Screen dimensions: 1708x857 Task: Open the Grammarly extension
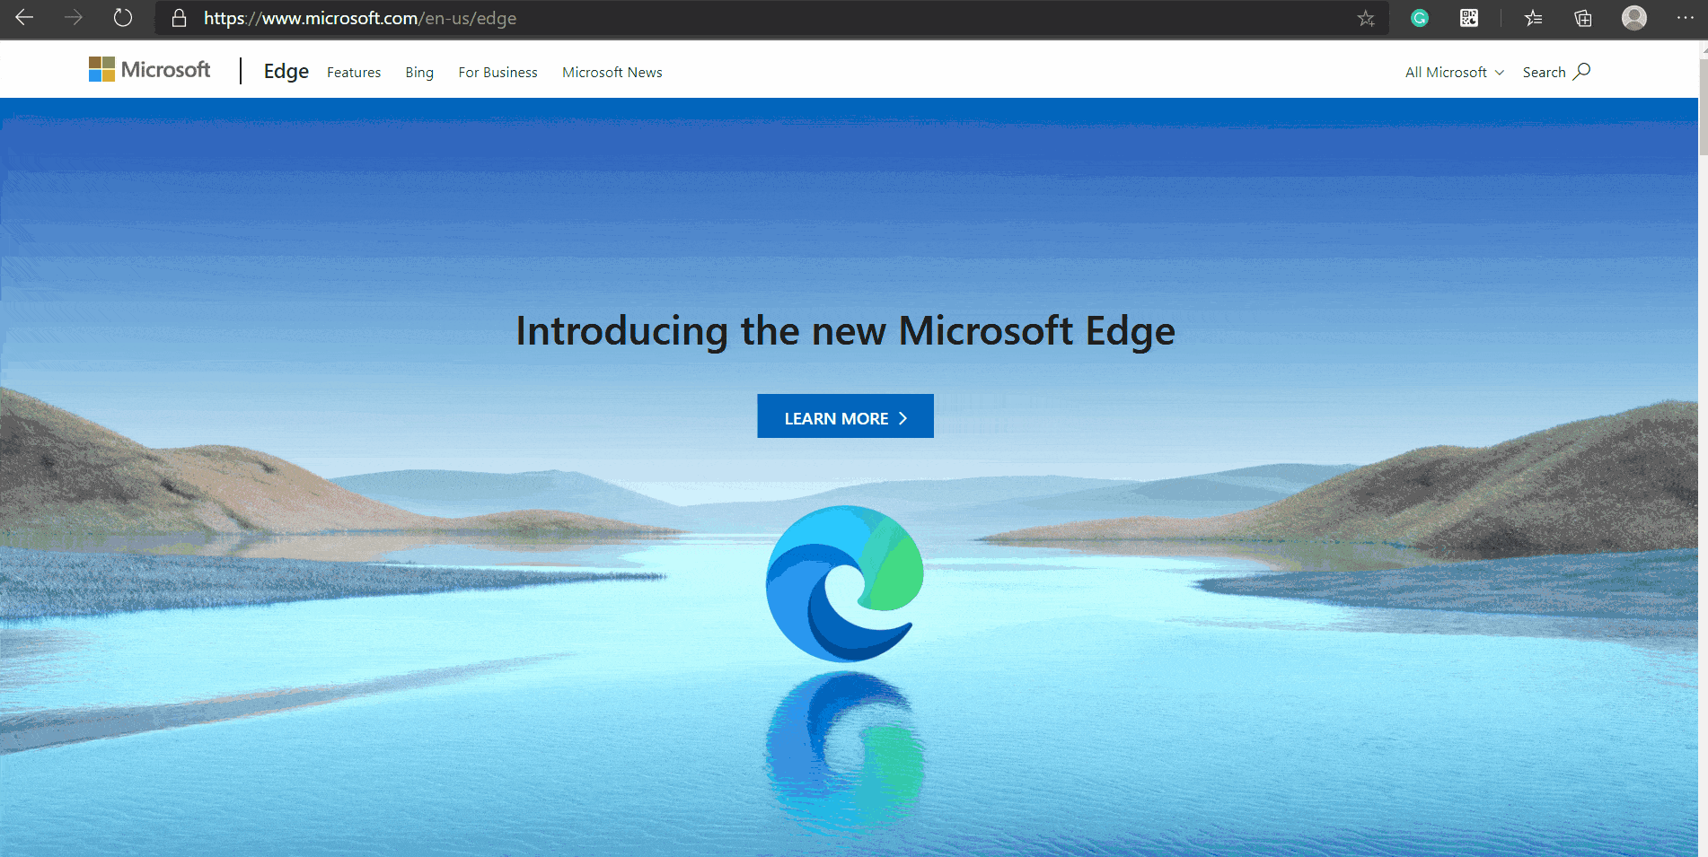point(1419,18)
